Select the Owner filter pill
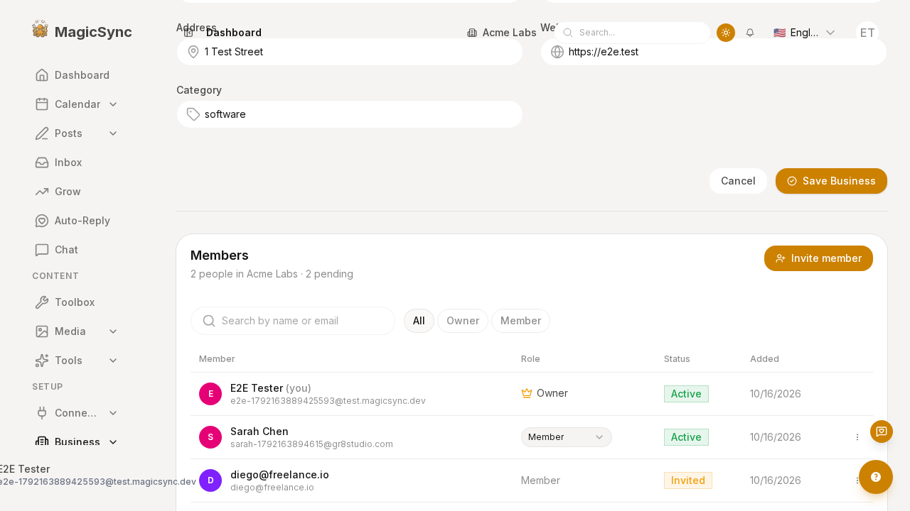Screen dimensions: 910x511 pos(463,321)
